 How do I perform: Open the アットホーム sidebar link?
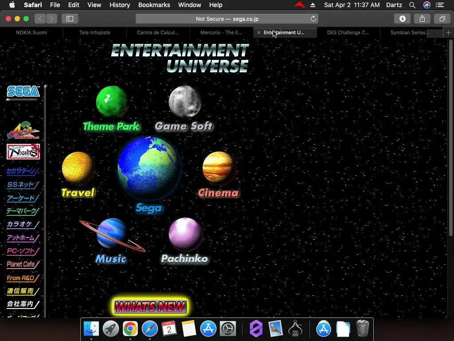[x=23, y=238]
